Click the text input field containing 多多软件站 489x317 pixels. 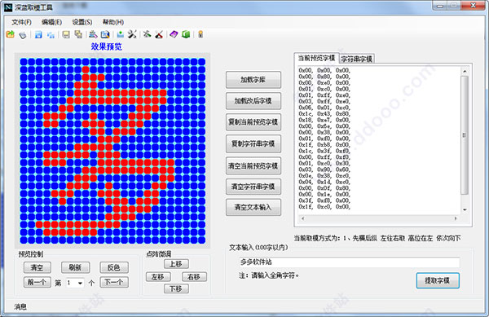pos(350,262)
